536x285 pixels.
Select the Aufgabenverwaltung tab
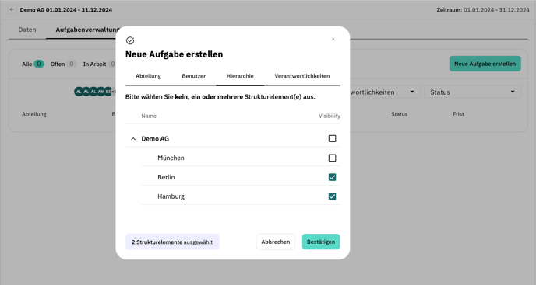pyautogui.click(x=86, y=30)
